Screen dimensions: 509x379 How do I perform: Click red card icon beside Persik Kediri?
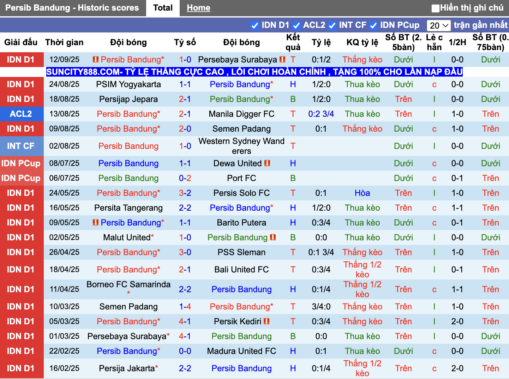(267, 321)
